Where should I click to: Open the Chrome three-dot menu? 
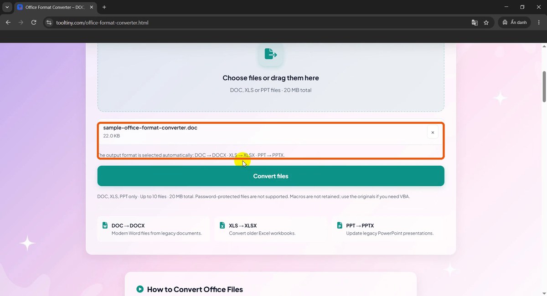[x=539, y=22]
